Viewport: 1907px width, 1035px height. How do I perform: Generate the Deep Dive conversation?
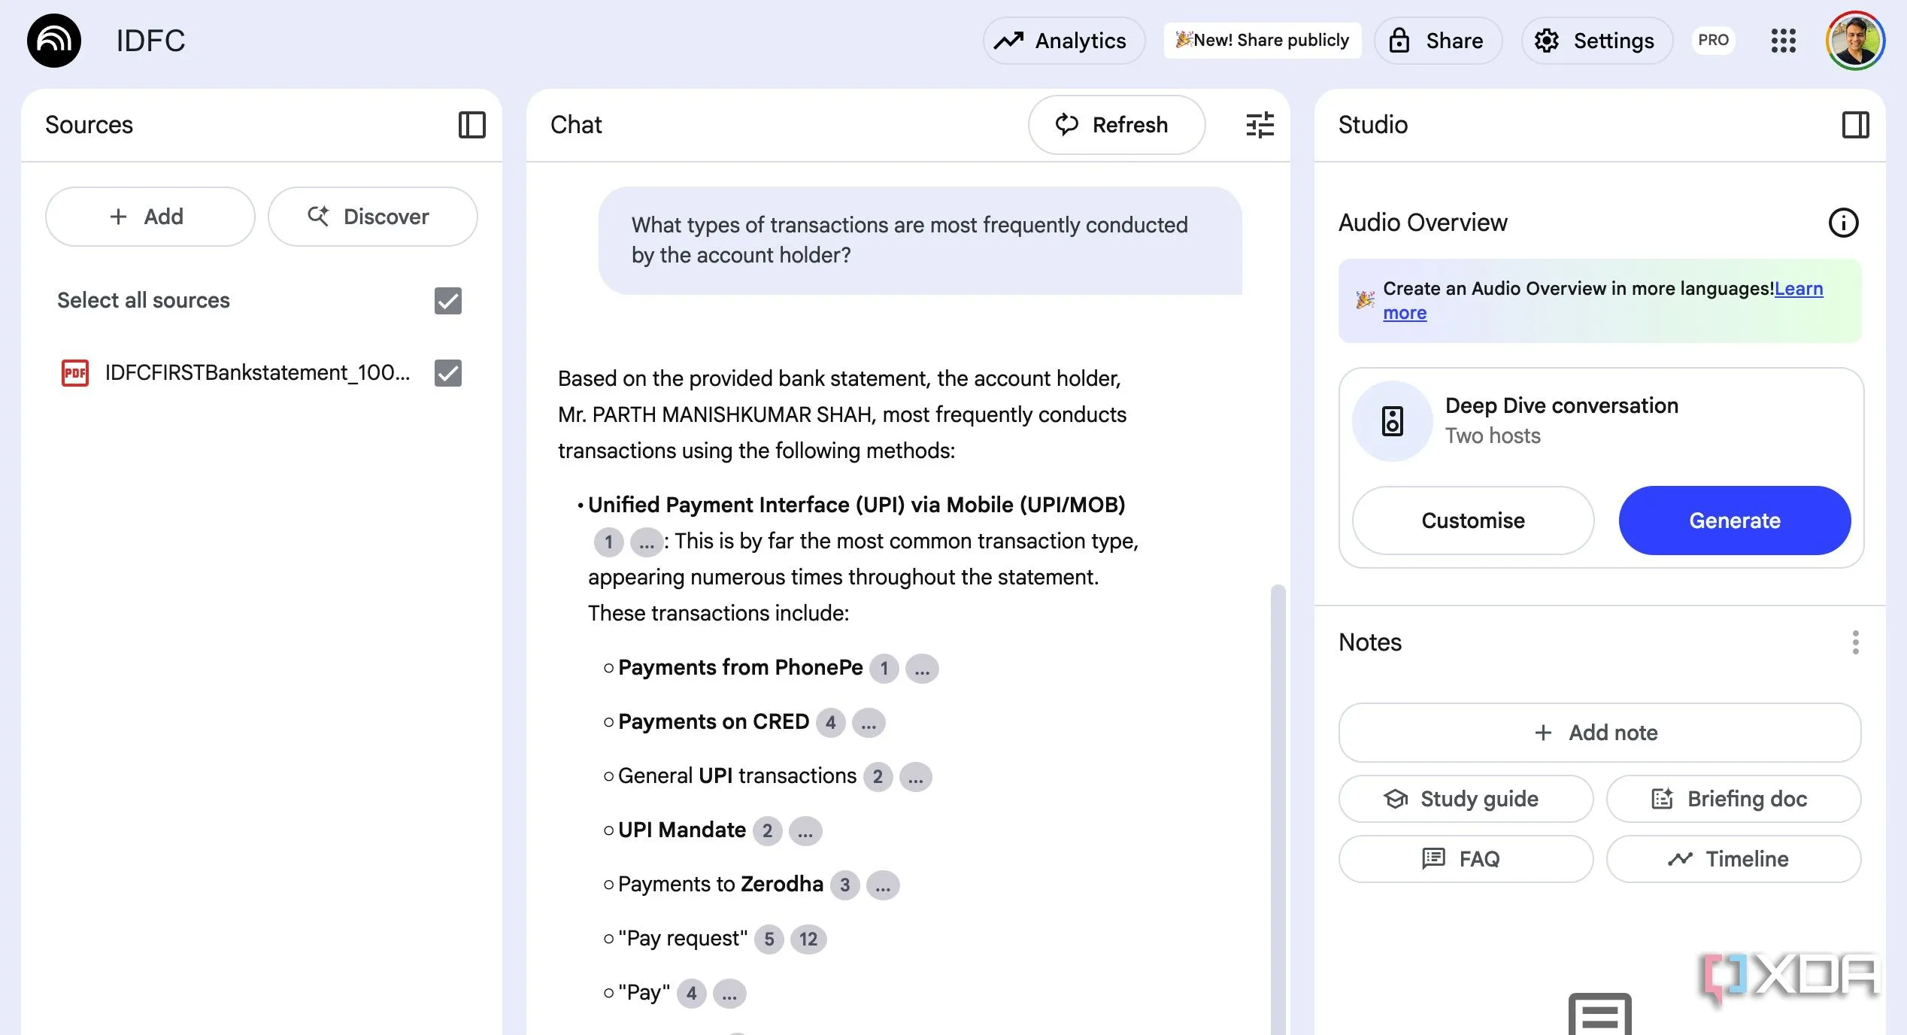tap(1734, 521)
